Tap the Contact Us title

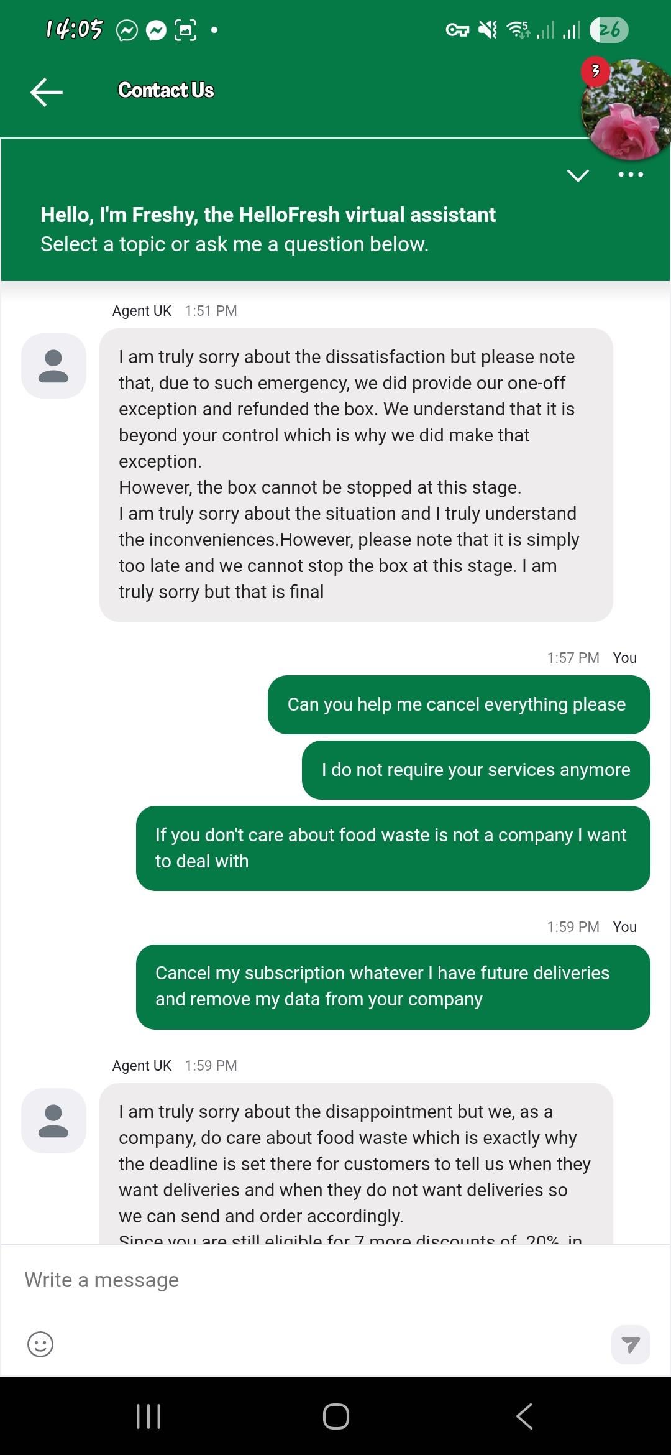tap(166, 91)
